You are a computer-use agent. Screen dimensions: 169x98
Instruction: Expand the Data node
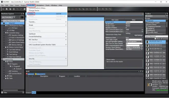pyautogui.click(x=6, y=76)
